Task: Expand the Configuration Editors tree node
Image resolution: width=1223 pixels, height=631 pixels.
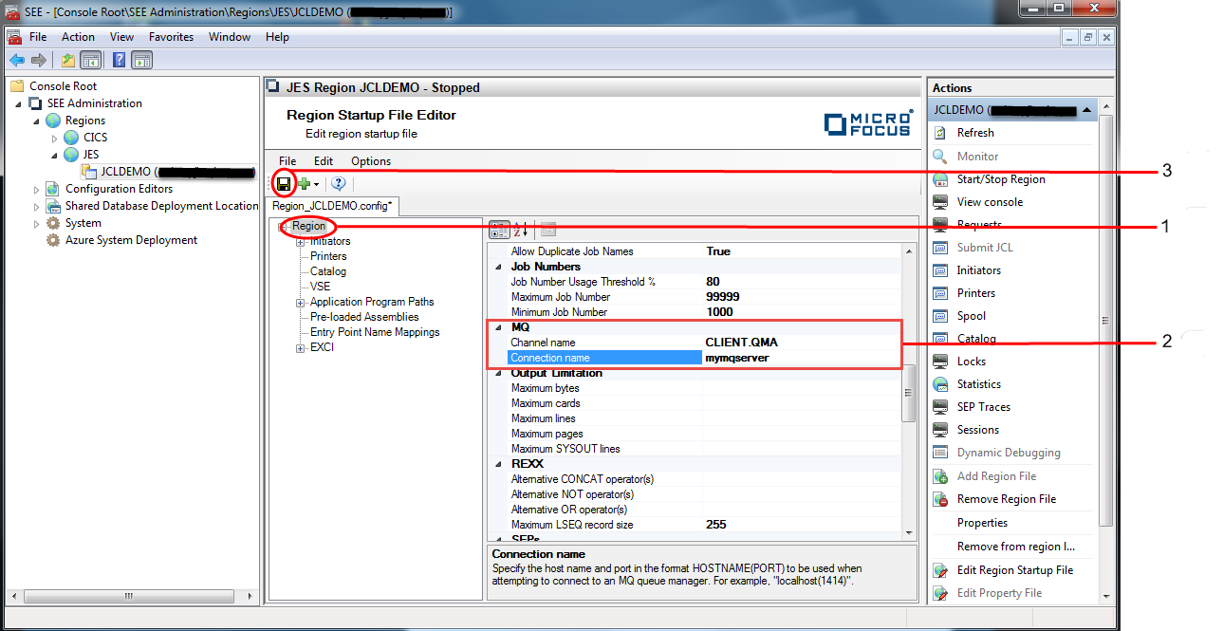Action: [37, 190]
